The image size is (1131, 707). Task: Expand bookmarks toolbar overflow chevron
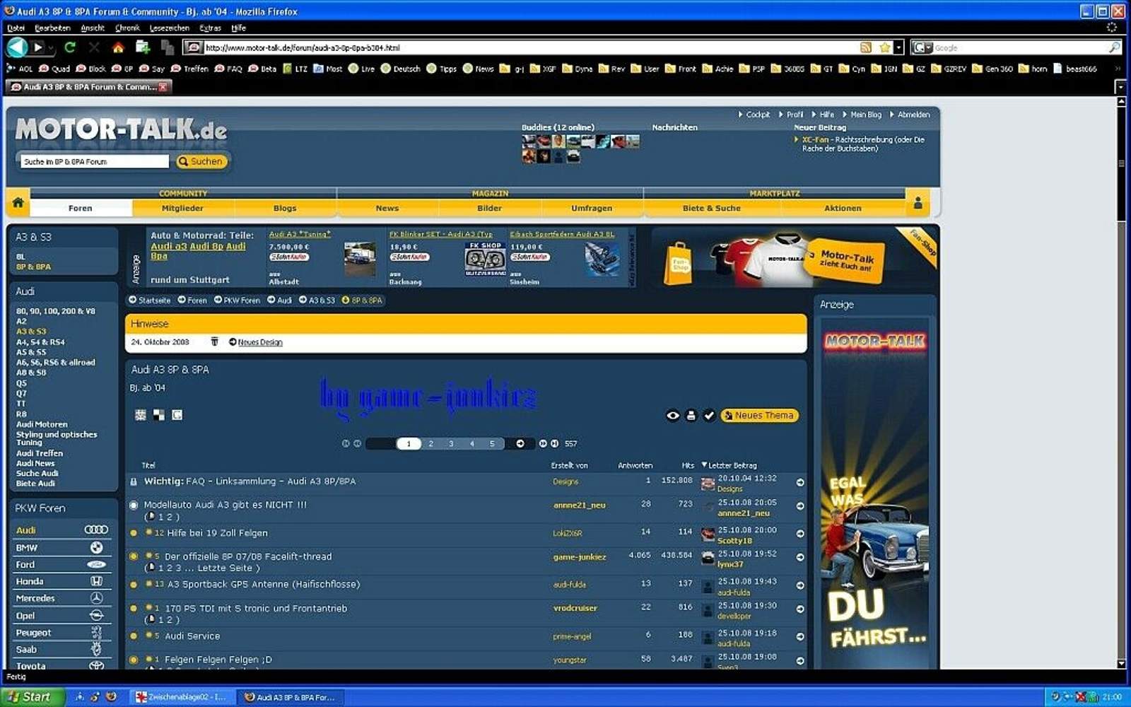coord(1118,69)
